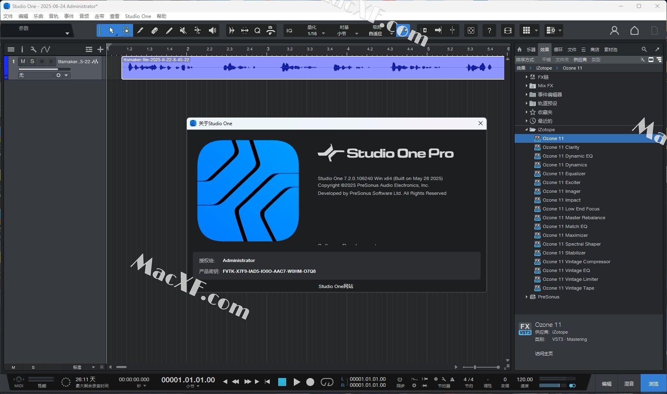Select the Range tool
667x394 pixels.
pos(126,30)
